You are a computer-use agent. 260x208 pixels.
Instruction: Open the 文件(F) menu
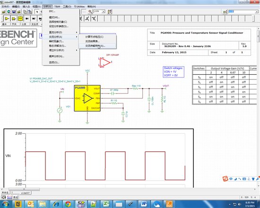[x=5, y=7]
